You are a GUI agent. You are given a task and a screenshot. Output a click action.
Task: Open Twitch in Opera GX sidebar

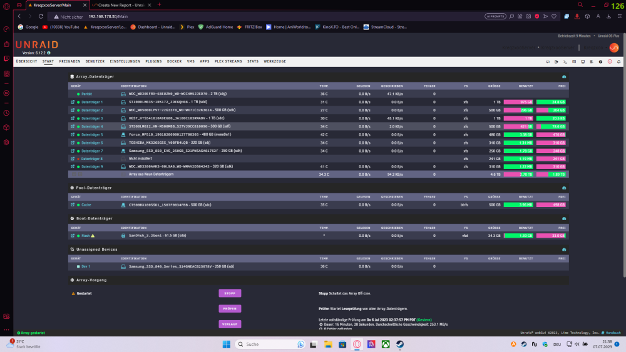pos(6,59)
